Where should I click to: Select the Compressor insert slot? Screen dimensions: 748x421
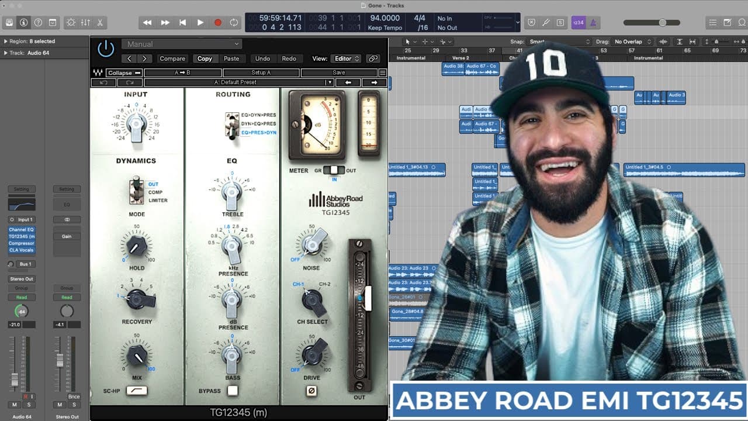pos(22,243)
